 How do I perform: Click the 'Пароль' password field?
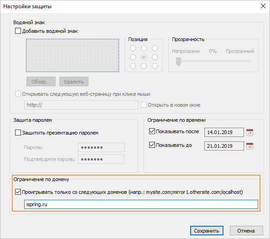pos(101,147)
